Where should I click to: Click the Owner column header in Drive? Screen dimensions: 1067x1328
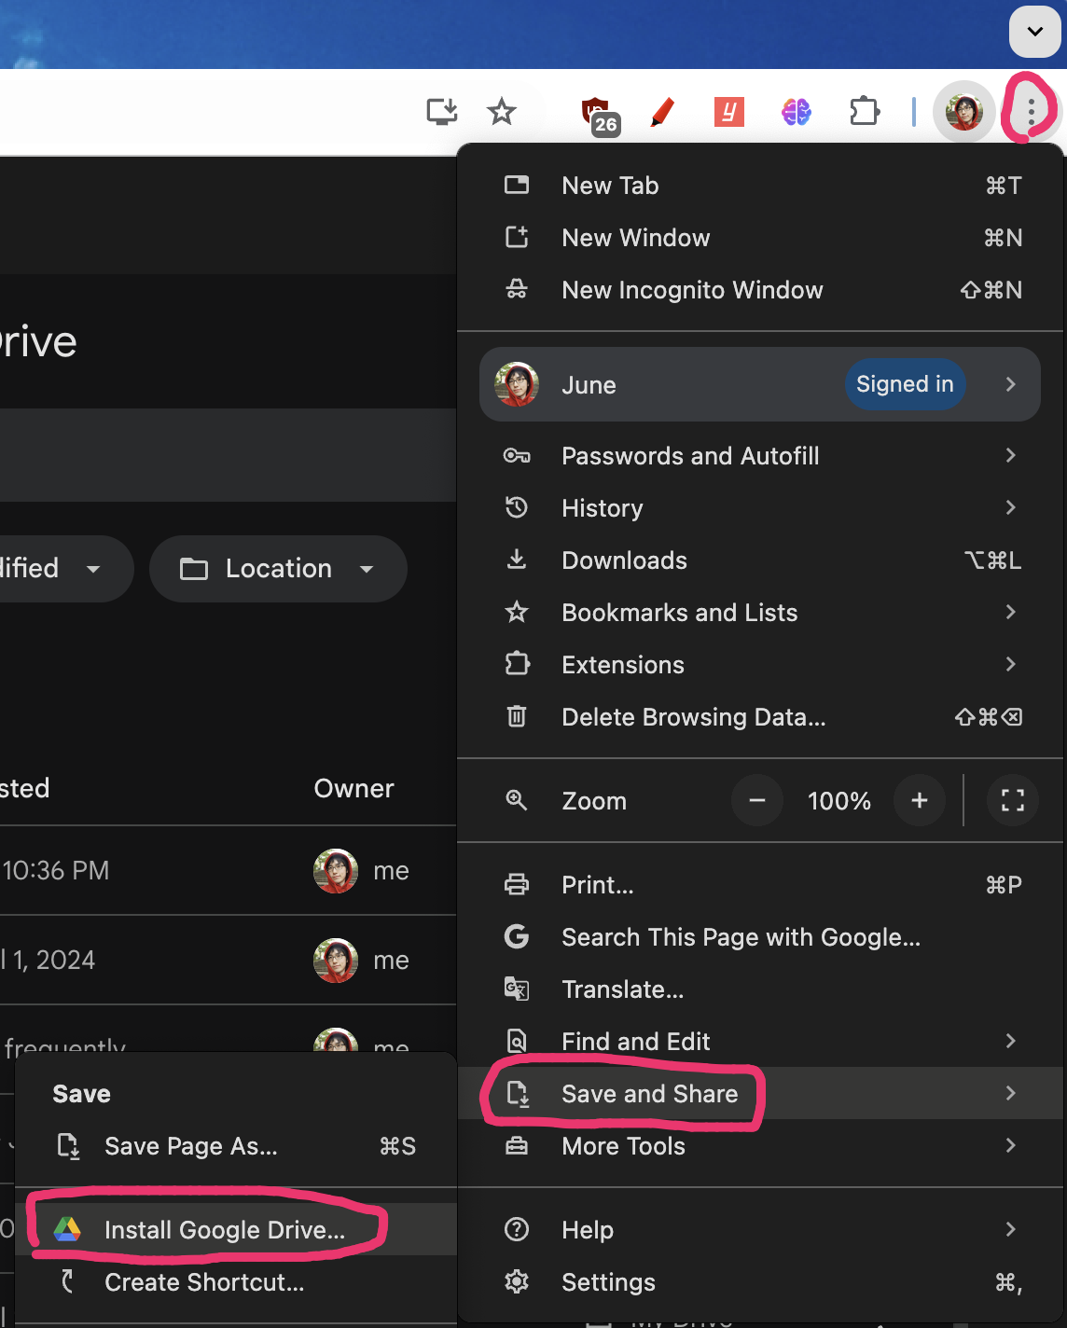[x=353, y=789]
